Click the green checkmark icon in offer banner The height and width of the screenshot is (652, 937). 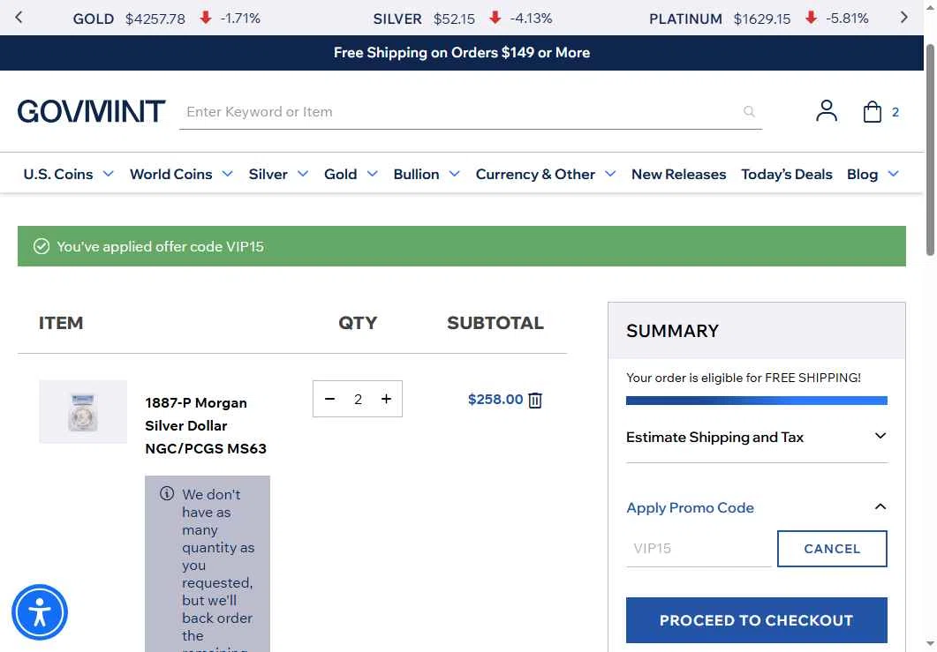tap(42, 246)
